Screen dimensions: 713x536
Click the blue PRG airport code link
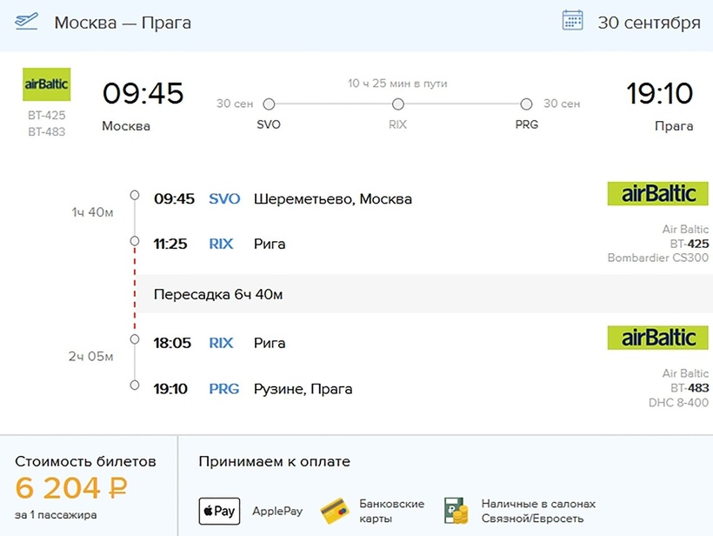point(223,388)
